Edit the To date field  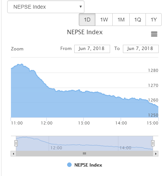(141, 49)
